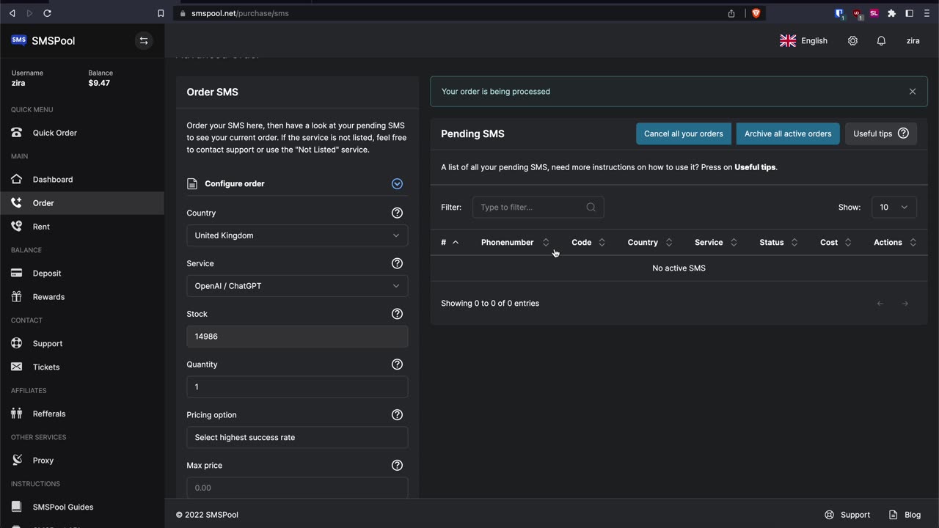Sort table by Actions column
This screenshot has width=939, height=528.
[895, 243]
